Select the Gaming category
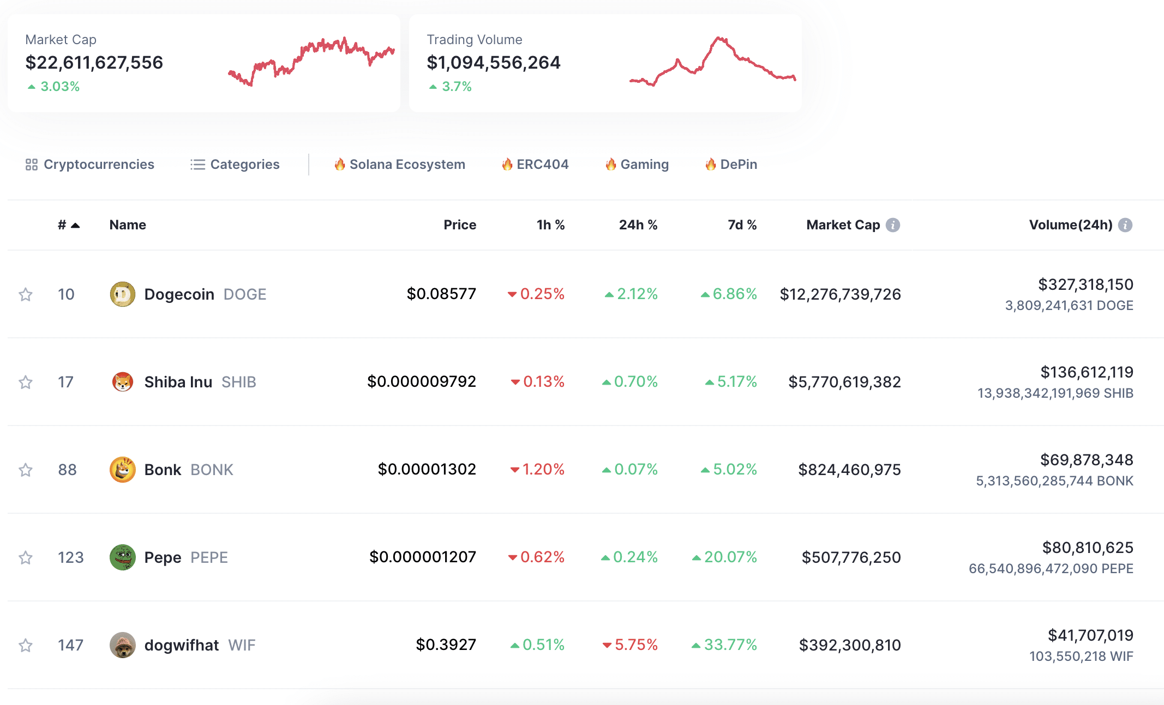 click(x=637, y=165)
